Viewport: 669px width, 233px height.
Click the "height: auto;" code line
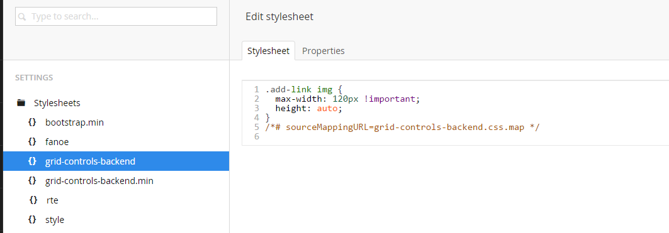tap(308, 108)
